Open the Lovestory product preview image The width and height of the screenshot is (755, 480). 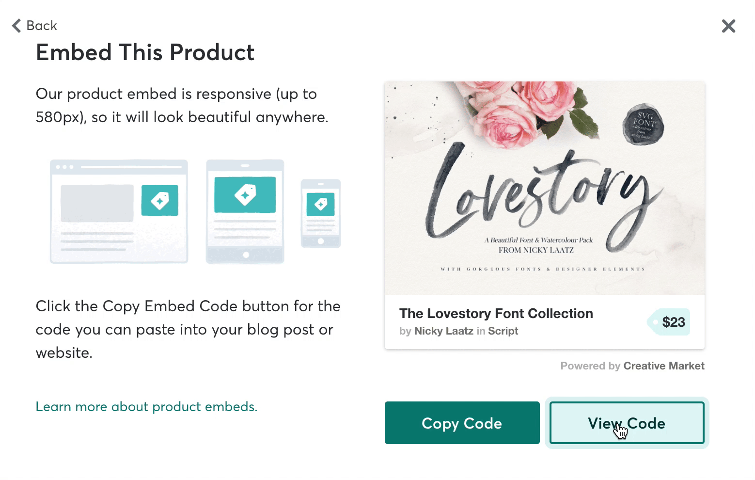(545, 188)
